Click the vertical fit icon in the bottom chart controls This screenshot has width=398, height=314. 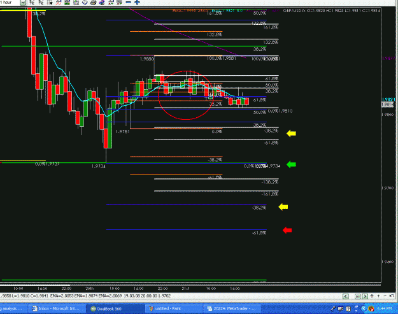point(372,296)
